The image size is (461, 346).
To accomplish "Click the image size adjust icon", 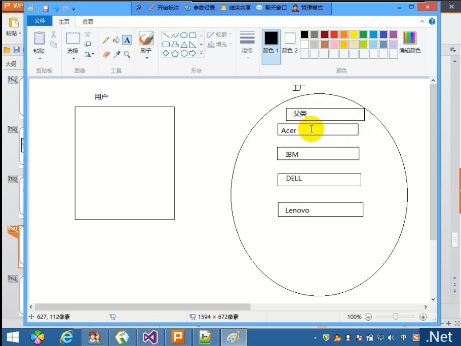I will pyautogui.click(x=88, y=45).
